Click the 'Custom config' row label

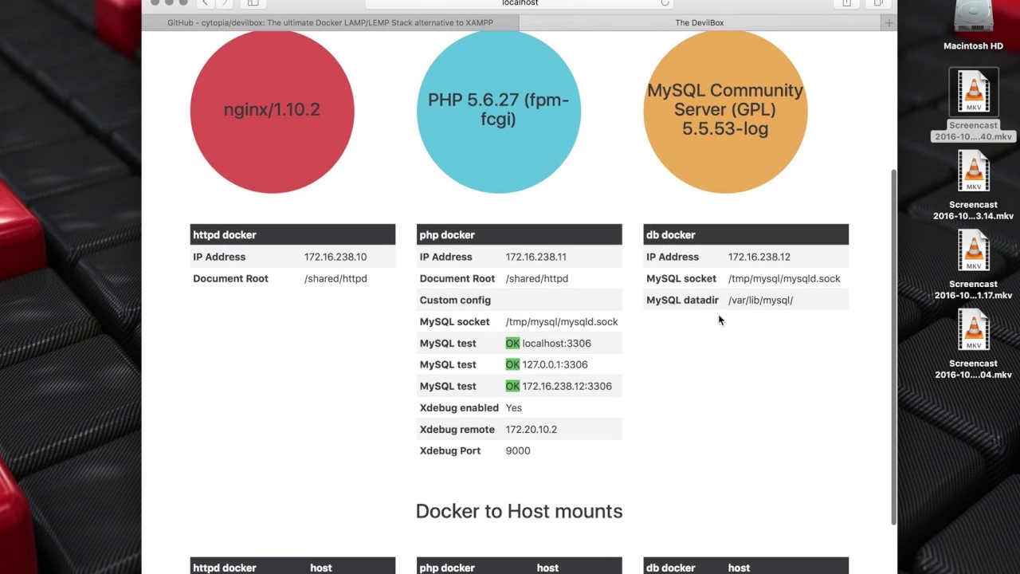455,300
